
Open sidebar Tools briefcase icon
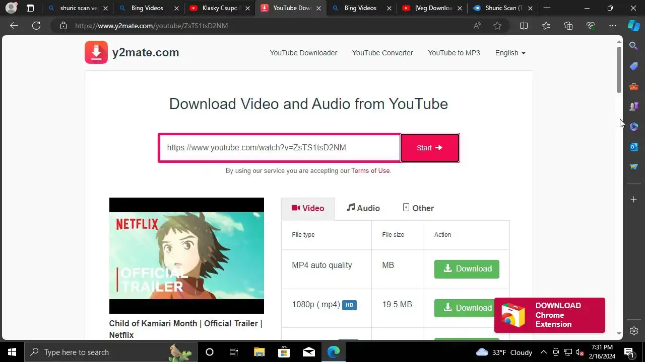pos(634,86)
